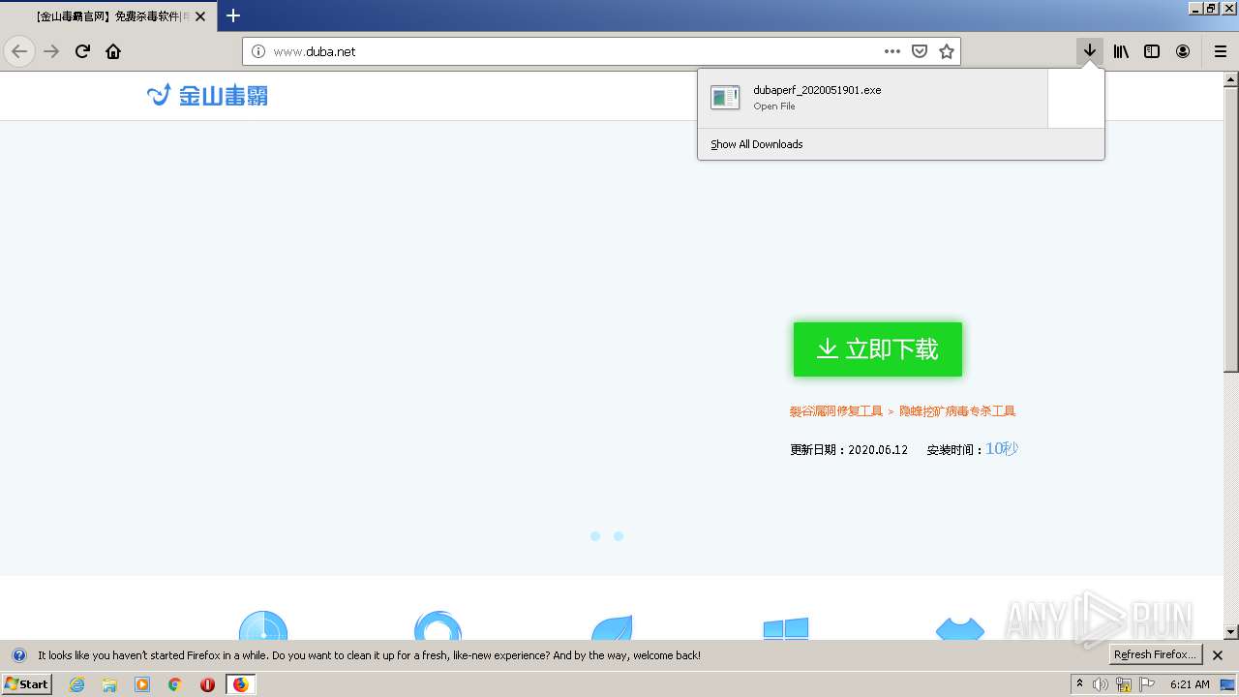Click the shirt feature icon
1239x697 pixels.
tap(960, 629)
